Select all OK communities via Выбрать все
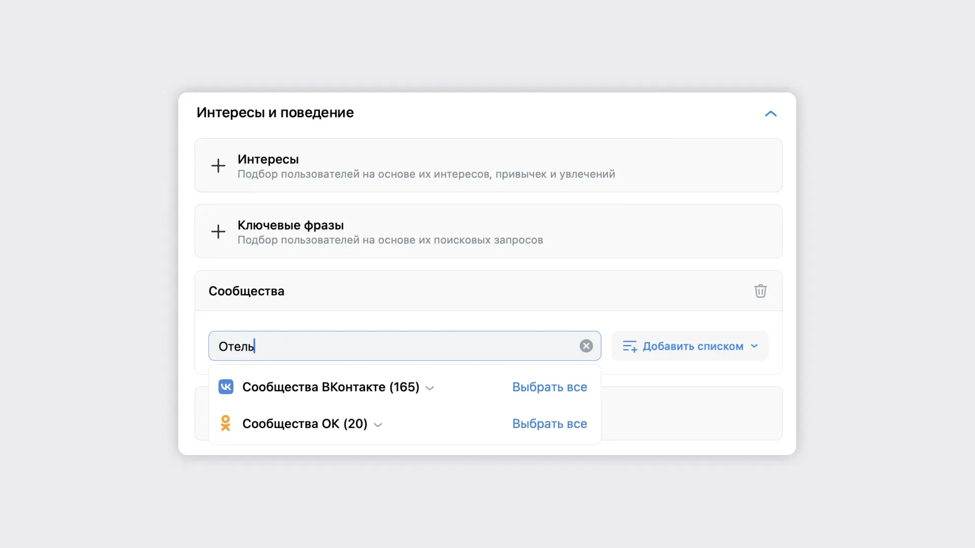 pos(549,424)
